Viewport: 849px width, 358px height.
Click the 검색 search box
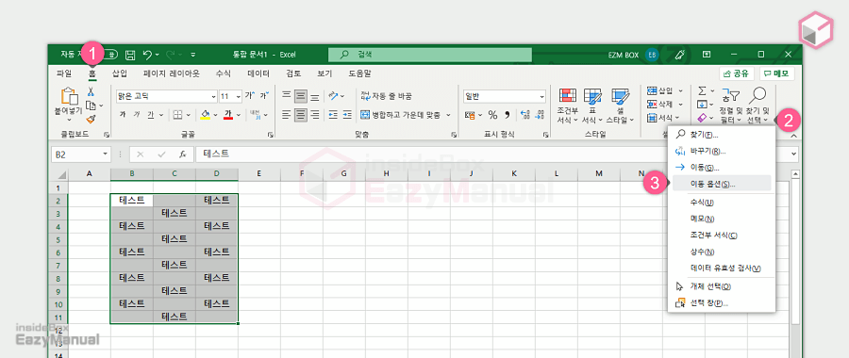(x=430, y=55)
